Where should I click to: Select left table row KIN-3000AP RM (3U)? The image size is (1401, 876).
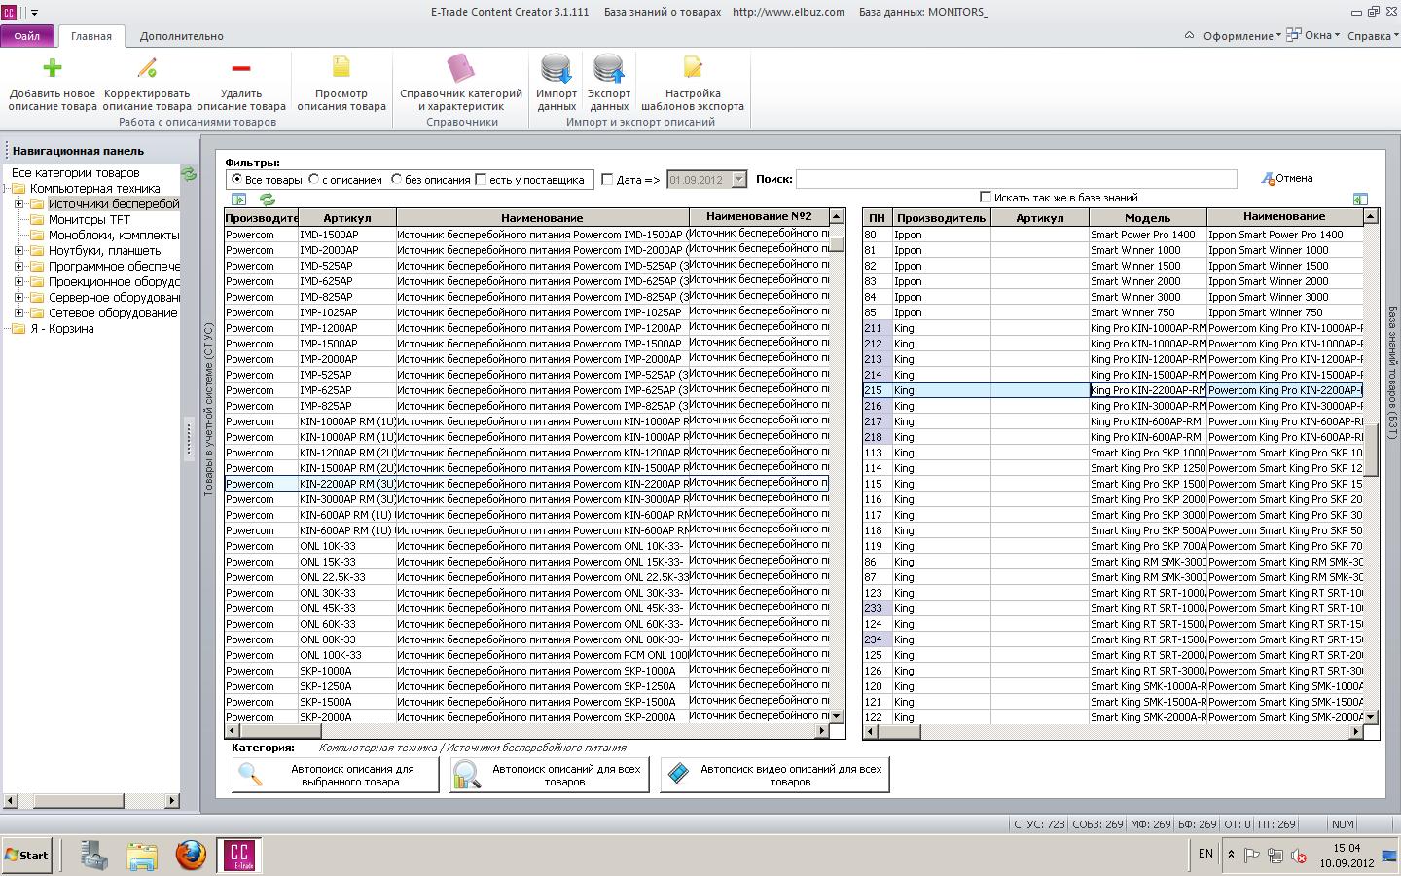tap(526, 499)
